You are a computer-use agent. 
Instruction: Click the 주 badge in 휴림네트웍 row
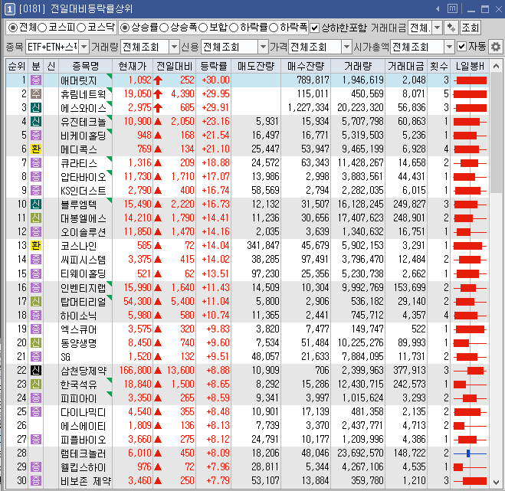pos(36,93)
